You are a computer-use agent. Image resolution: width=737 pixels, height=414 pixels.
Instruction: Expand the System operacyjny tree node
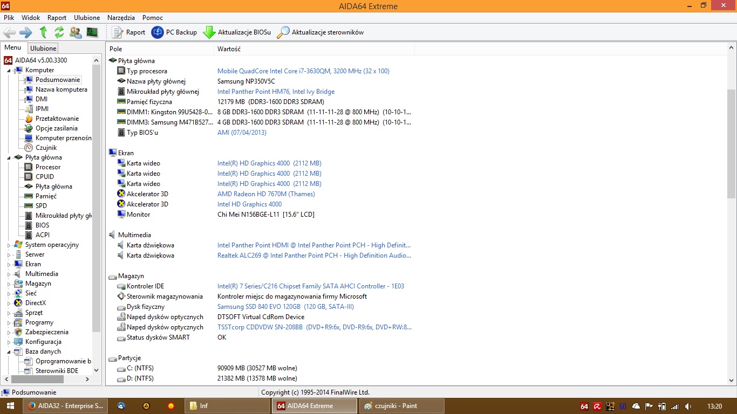9,245
